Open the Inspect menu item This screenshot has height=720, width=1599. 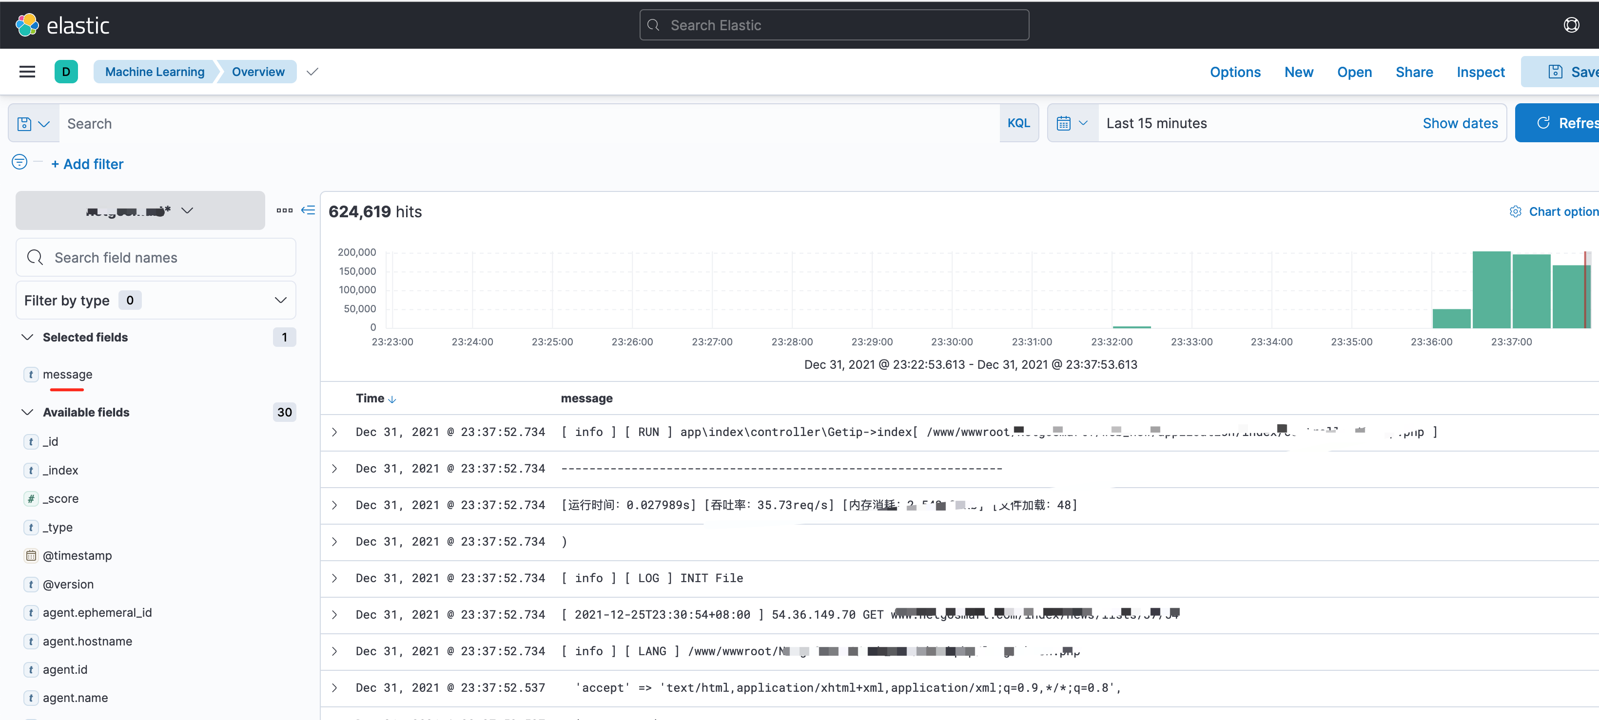[1481, 72]
